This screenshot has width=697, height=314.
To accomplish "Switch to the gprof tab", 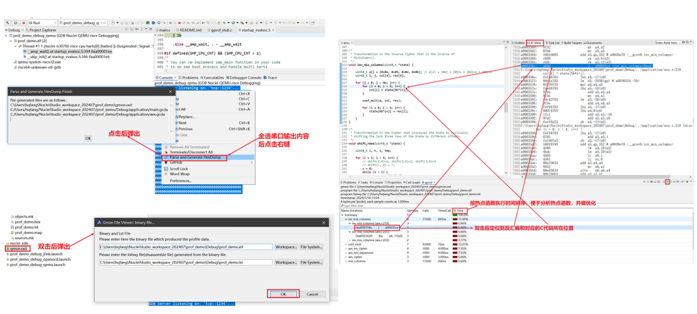I will pyautogui.click(x=429, y=182).
